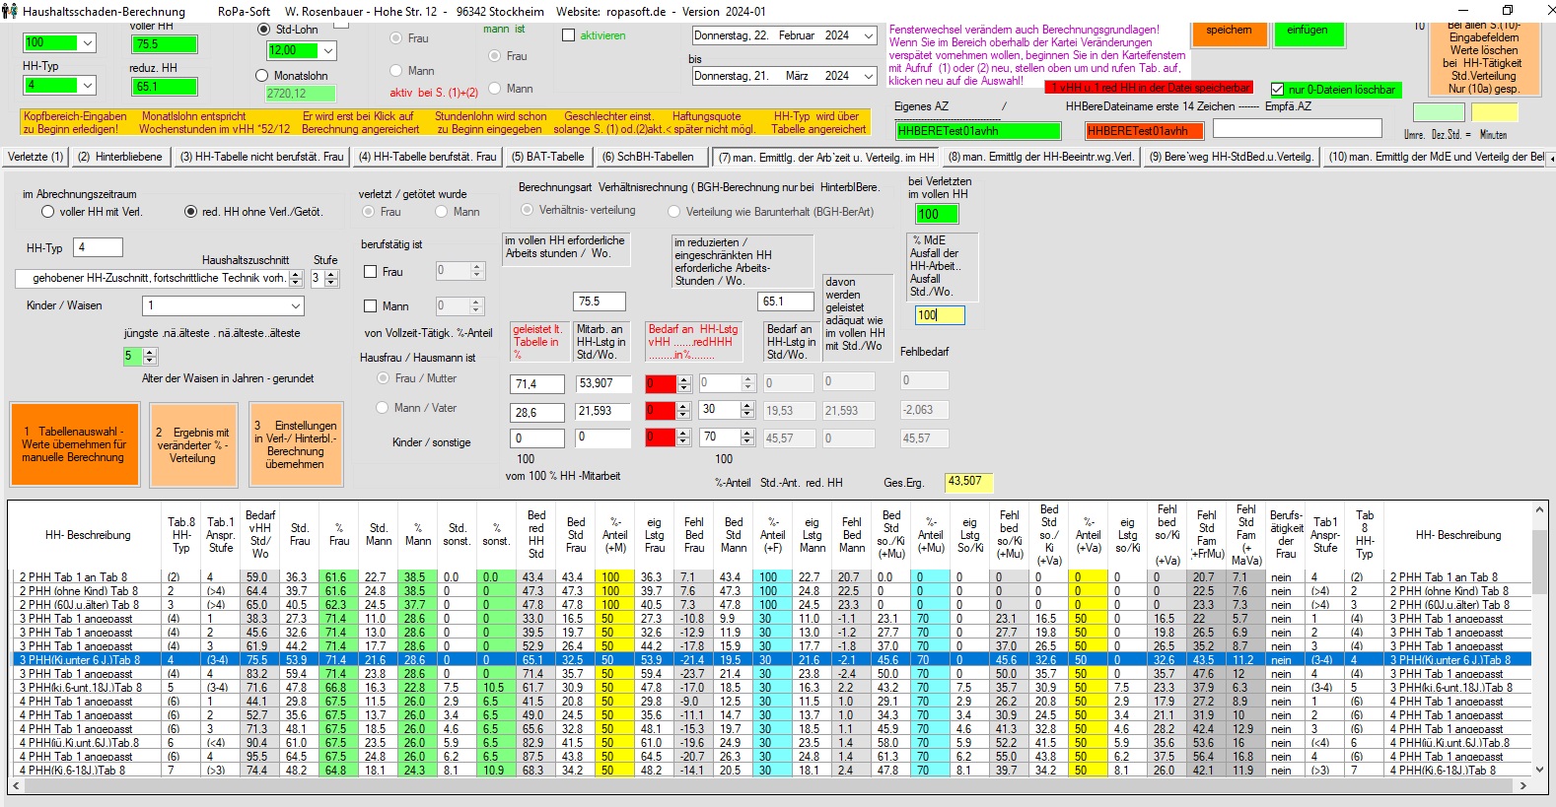The image size is (1556, 807).
Task: Click the yellow MdE Ausfall input field
Action: tap(939, 315)
